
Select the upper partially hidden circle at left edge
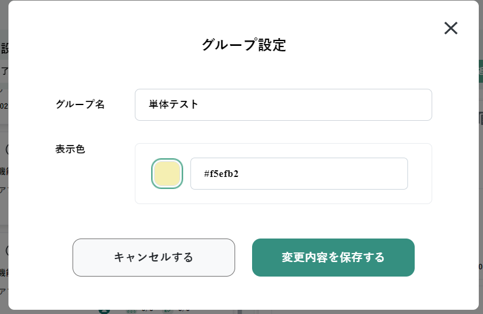pos(7,149)
